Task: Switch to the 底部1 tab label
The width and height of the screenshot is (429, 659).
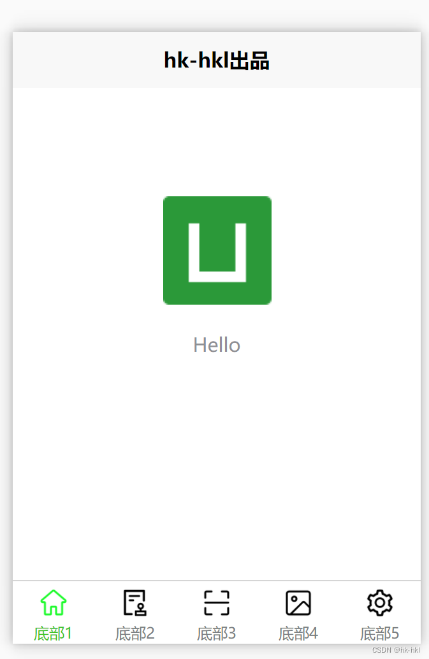Action: (x=53, y=634)
